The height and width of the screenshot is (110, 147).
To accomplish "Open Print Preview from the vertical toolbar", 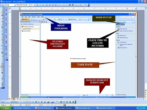I will (2, 24).
